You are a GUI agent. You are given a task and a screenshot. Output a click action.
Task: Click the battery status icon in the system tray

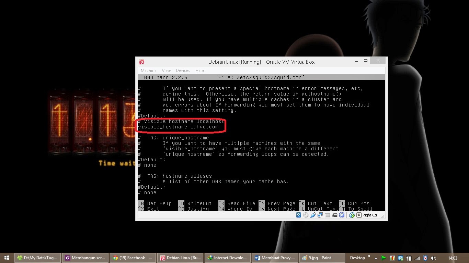(408, 258)
